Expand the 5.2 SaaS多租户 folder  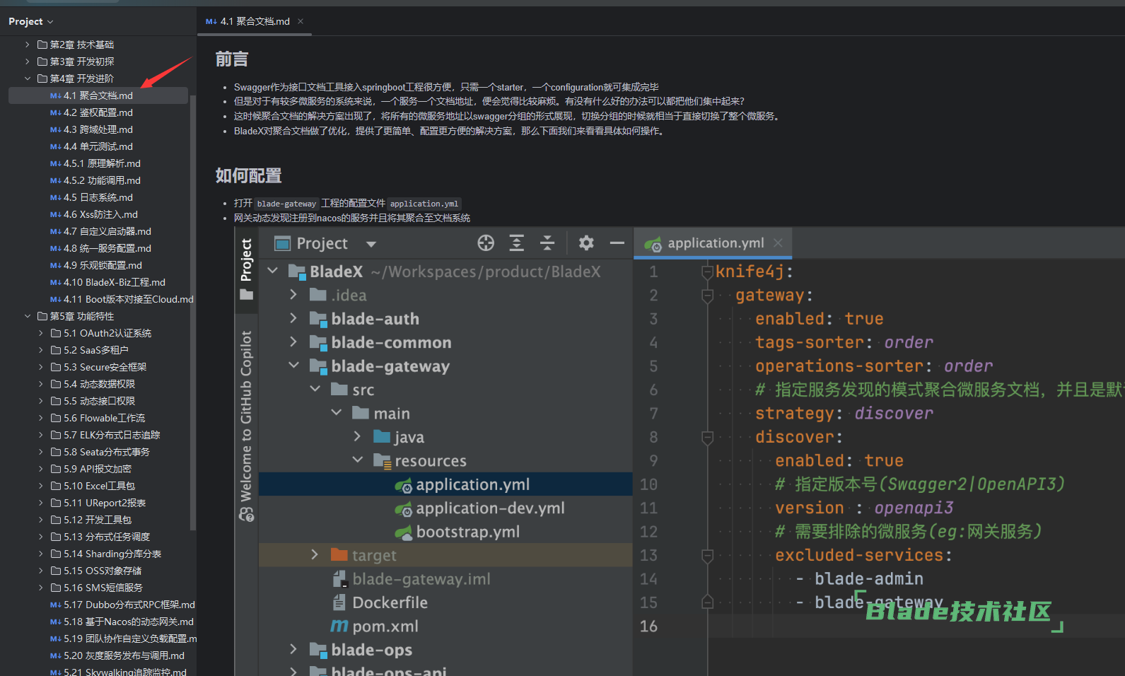(41, 350)
